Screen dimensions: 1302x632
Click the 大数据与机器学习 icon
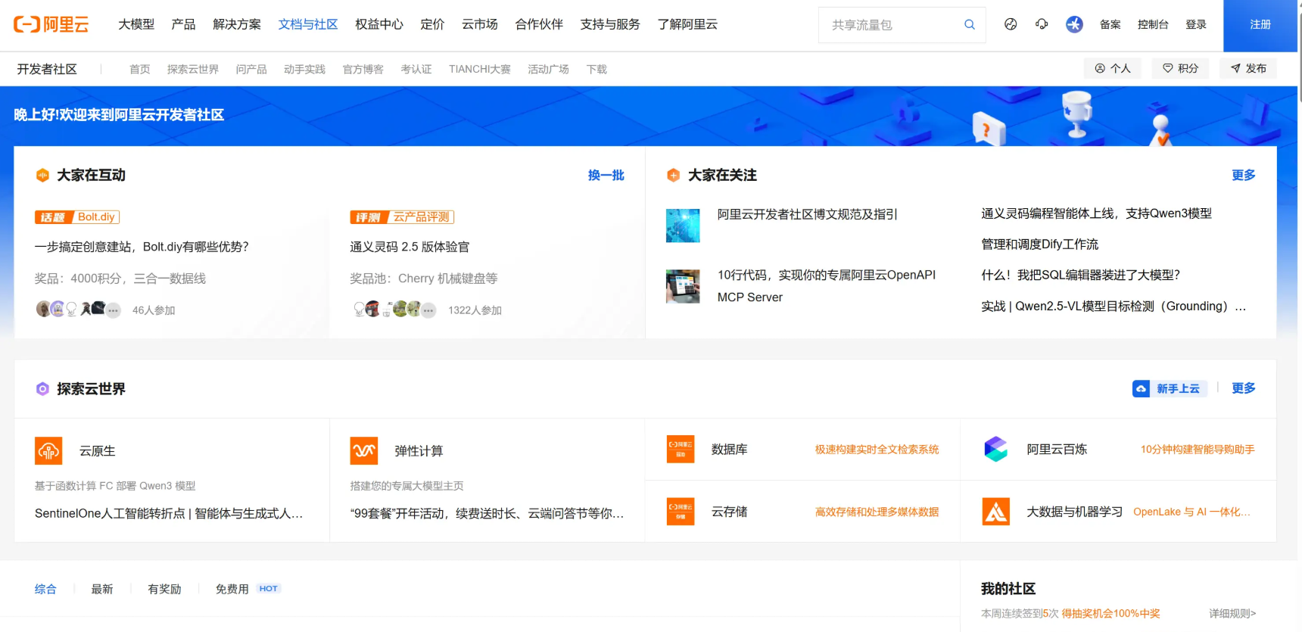pos(995,512)
